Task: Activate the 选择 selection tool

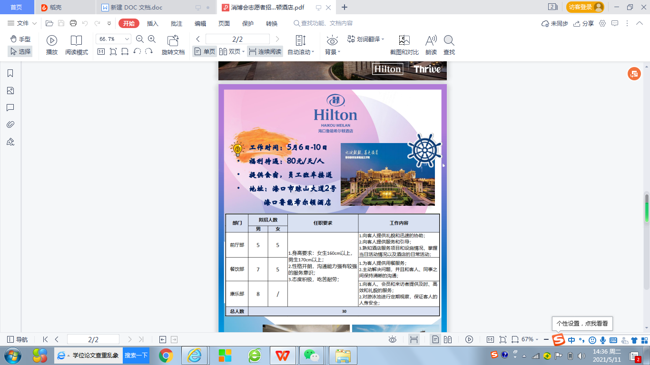Action: [20, 51]
